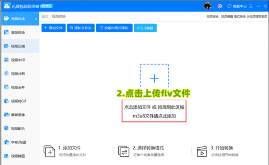Minimize the converter window
The image size is (269, 165).
coord(259,6)
